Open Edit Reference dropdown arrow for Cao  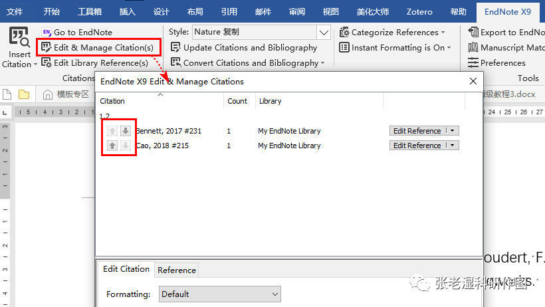452,146
